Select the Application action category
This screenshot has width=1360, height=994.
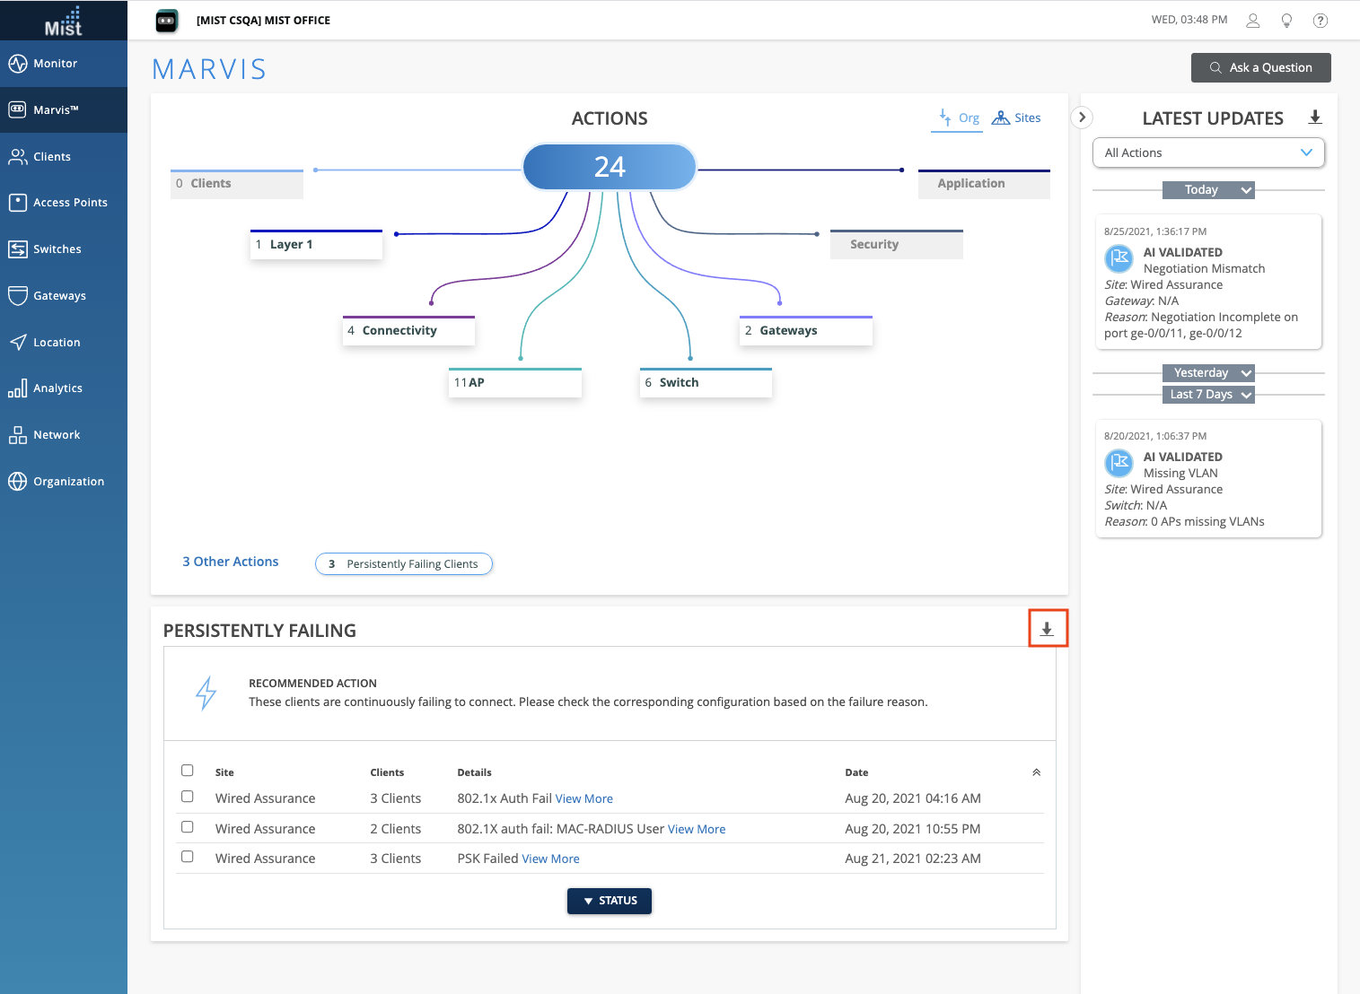tap(984, 184)
